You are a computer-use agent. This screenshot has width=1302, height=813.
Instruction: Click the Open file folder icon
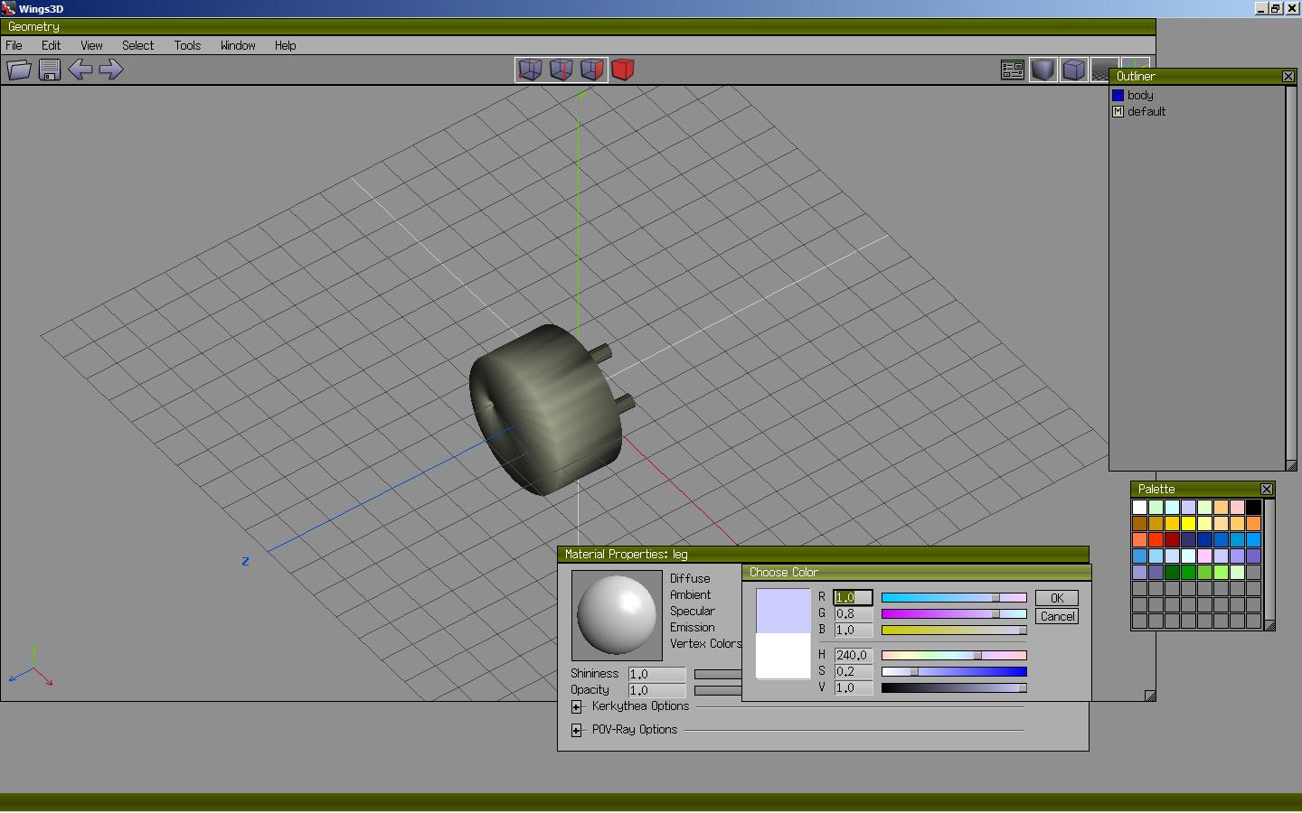(19, 70)
